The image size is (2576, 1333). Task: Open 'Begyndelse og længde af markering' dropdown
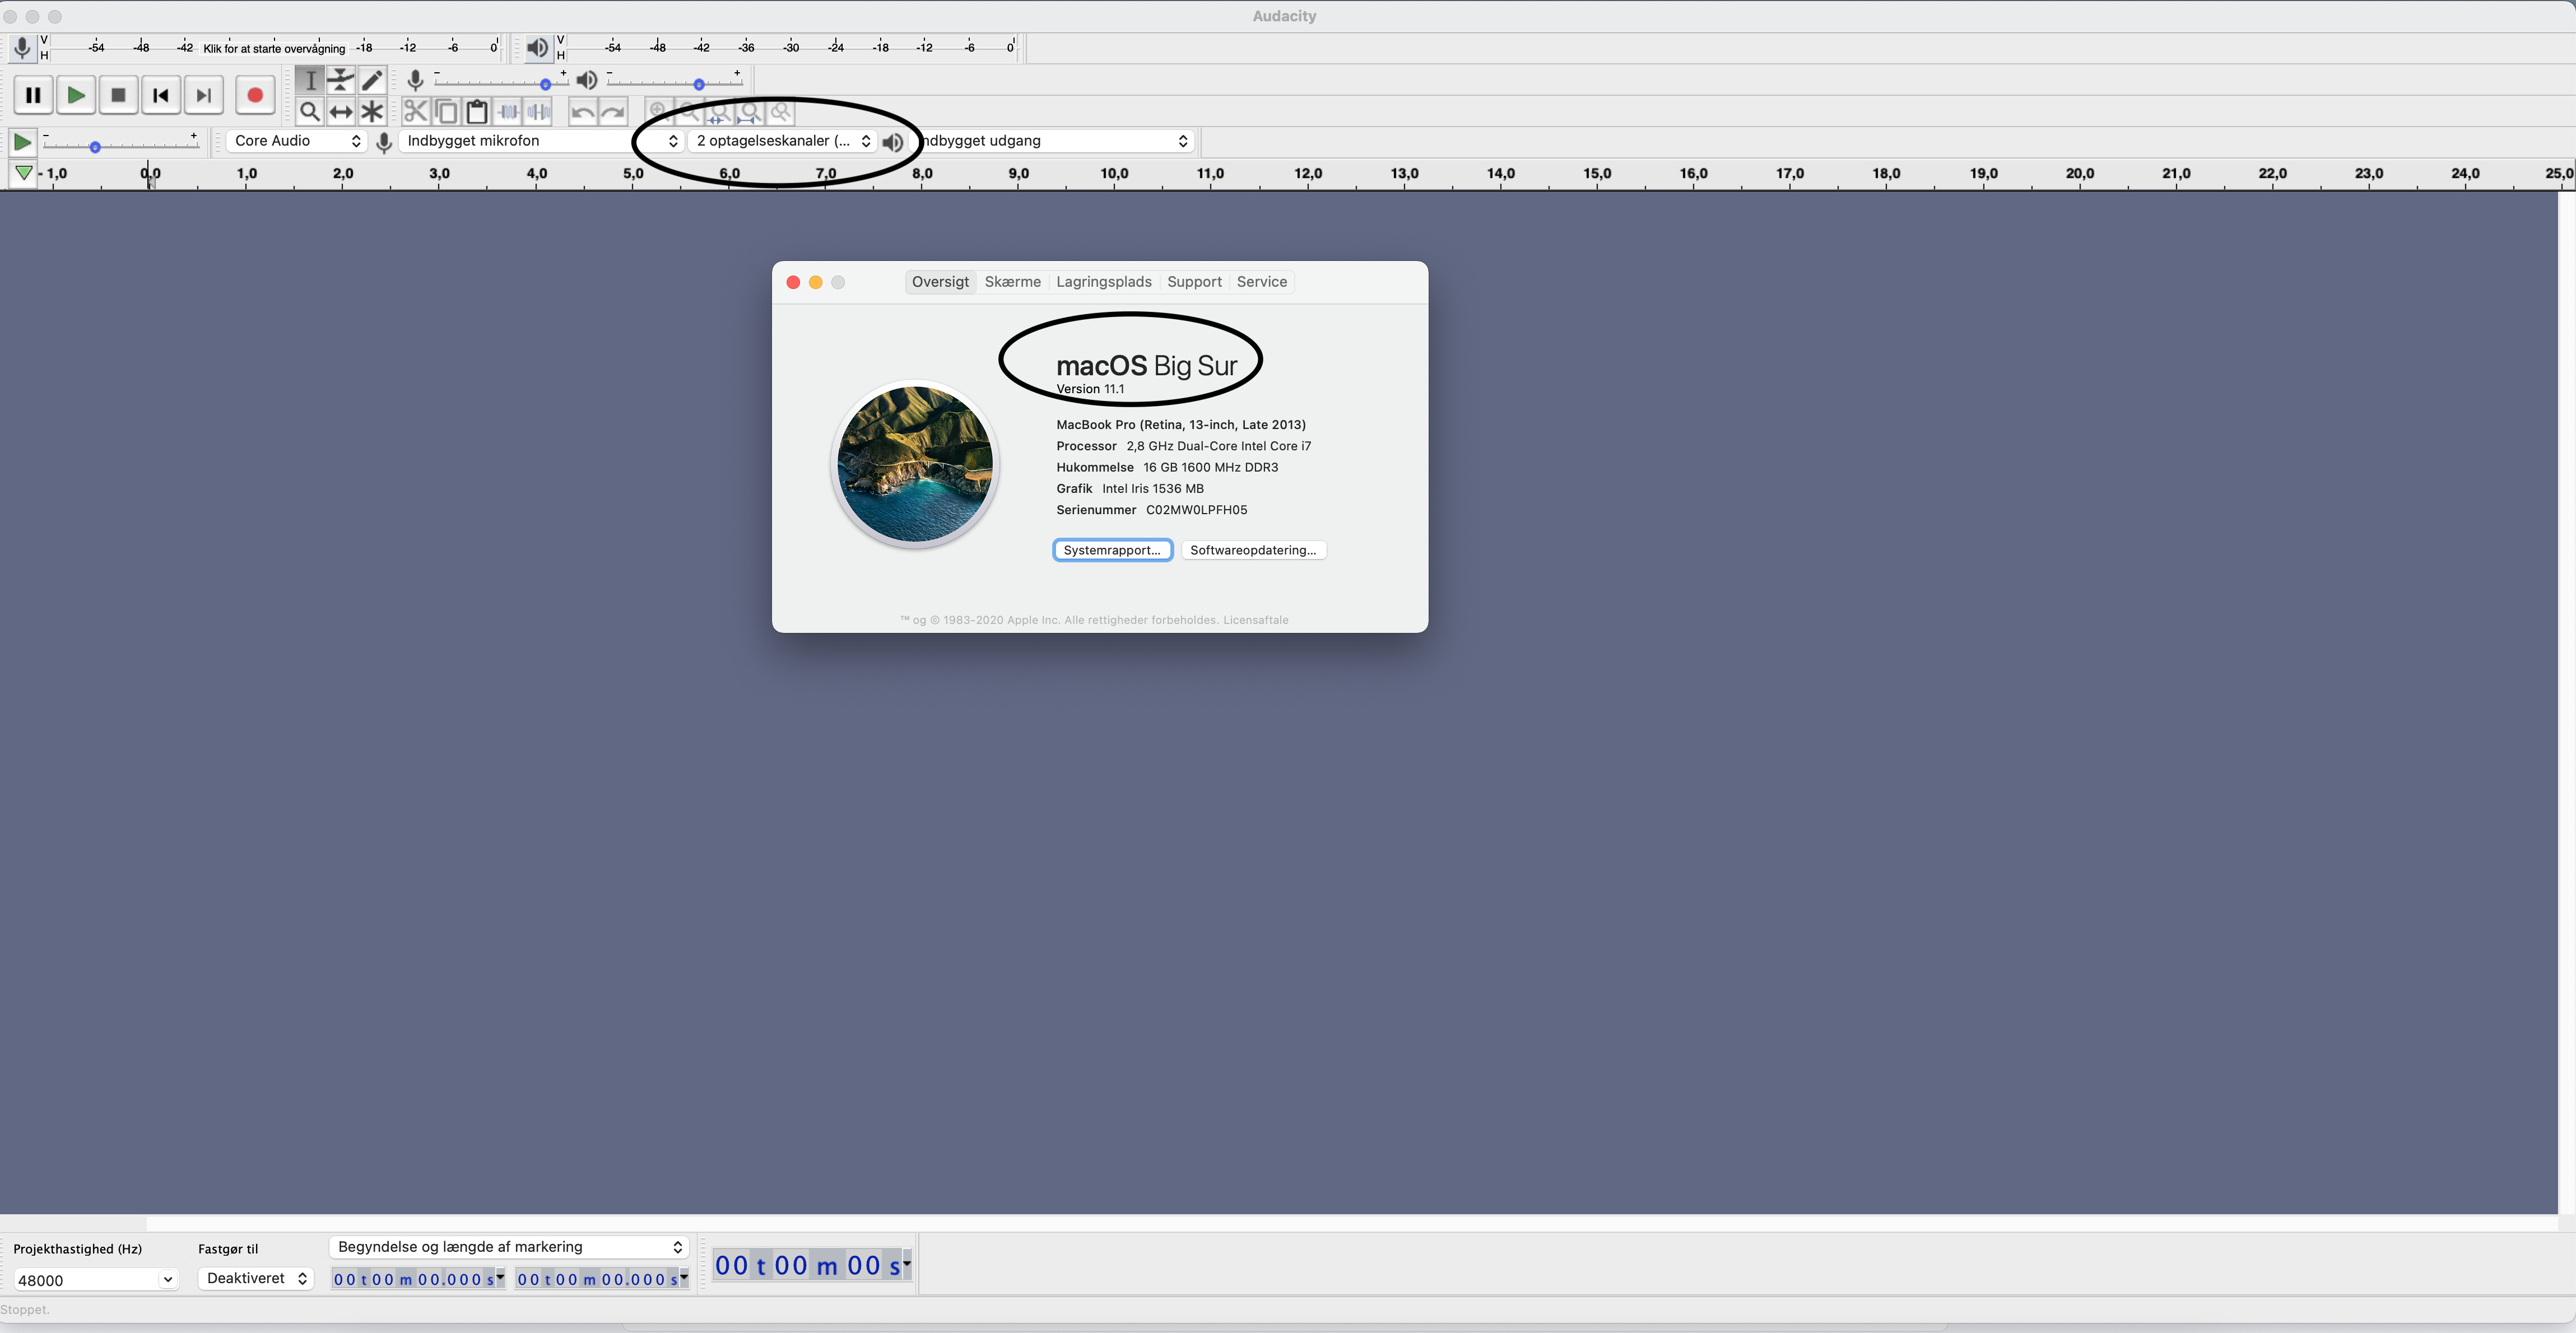509,1247
